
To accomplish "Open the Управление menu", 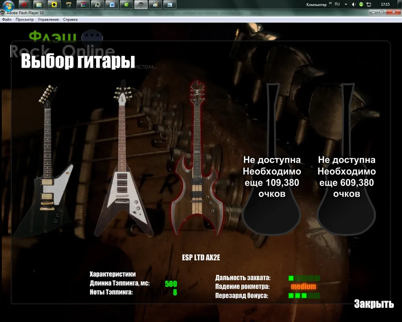I will [48, 19].
